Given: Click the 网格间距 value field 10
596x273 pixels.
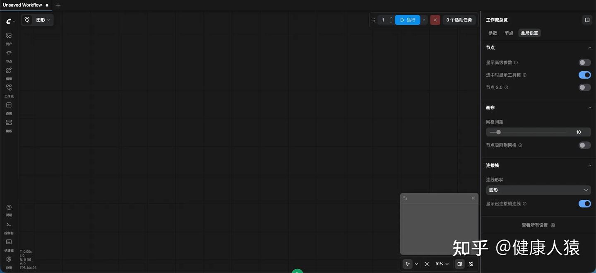Looking at the screenshot, I should point(579,132).
